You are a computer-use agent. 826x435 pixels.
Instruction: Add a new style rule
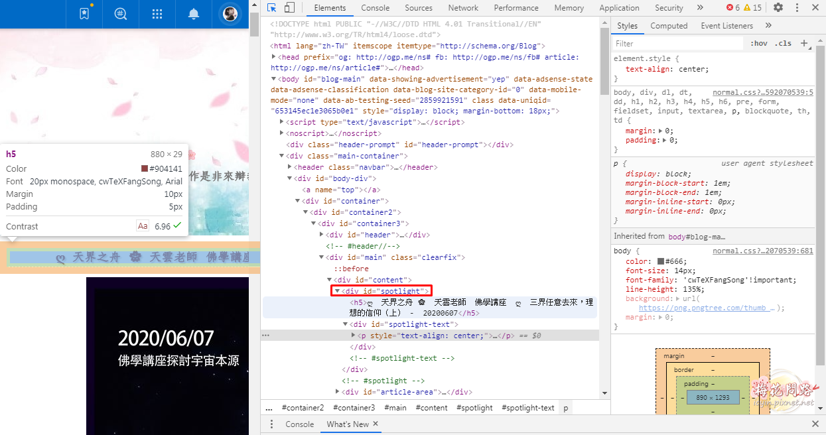804,43
